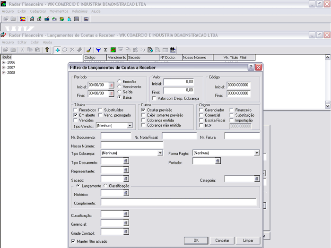
Task: Uncheck the Ocultar previsão option
Action: click(x=144, y=110)
